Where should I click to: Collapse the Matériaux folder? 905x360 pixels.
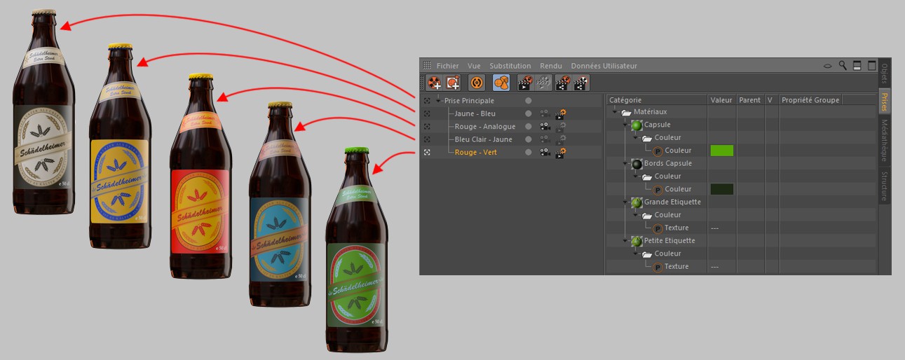(x=615, y=112)
